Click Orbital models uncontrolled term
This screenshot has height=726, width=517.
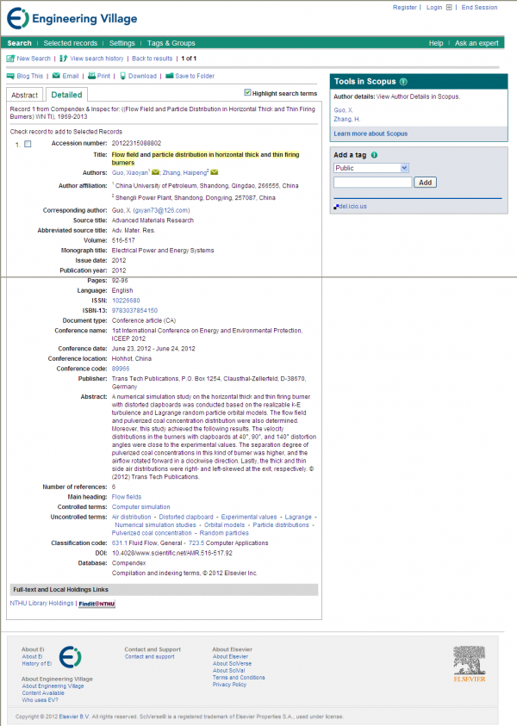pyautogui.click(x=225, y=525)
